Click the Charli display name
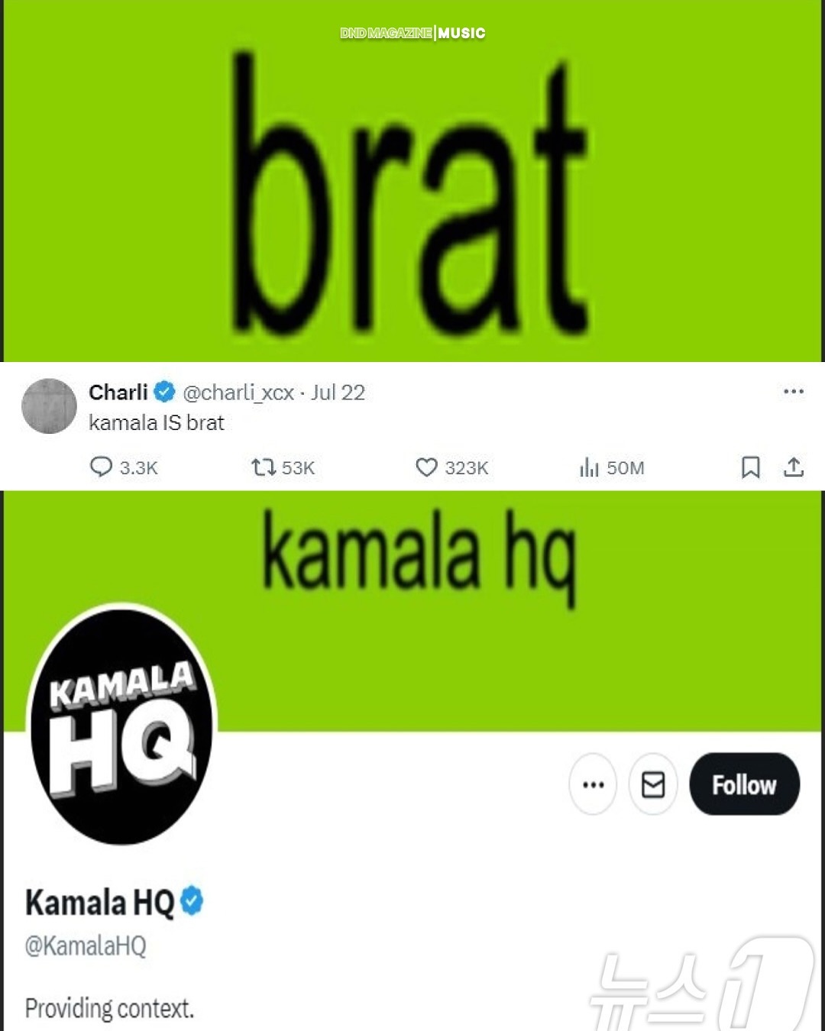This screenshot has width=825, height=1031. coord(118,393)
